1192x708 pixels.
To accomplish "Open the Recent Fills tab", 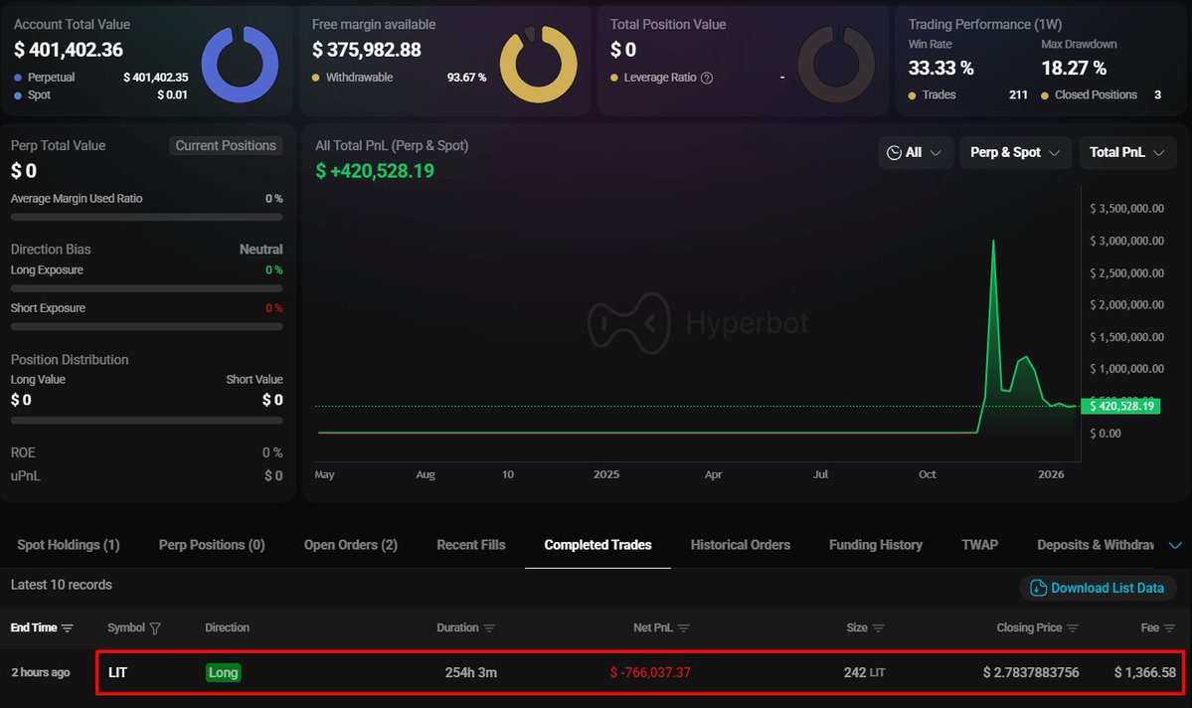I will click(x=470, y=545).
